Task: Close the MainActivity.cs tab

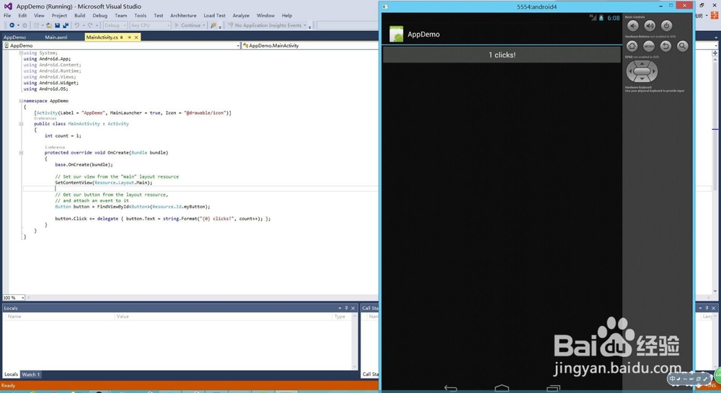Action: coord(136,37)
